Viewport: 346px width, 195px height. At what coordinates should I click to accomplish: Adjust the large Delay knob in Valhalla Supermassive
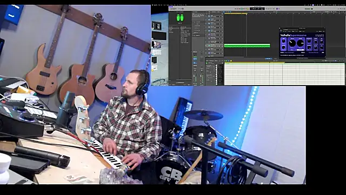click(x=292, y=43)
